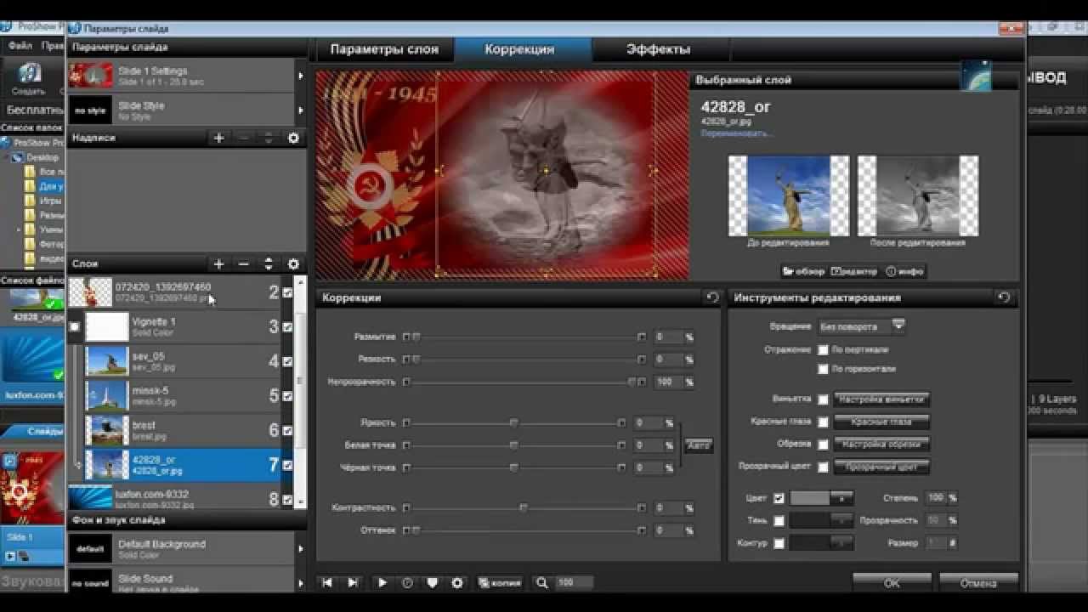This screenshot has height=612, width=1088.
Task: Select the До редактирования thumbnail
Action: (x=788, y=195)
